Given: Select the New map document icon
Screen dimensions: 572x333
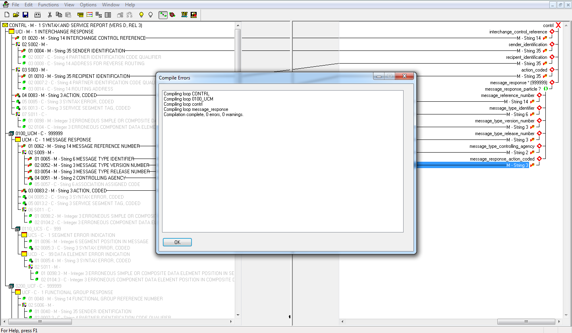Looking at the screenshot, I should (x=6, y=15).
